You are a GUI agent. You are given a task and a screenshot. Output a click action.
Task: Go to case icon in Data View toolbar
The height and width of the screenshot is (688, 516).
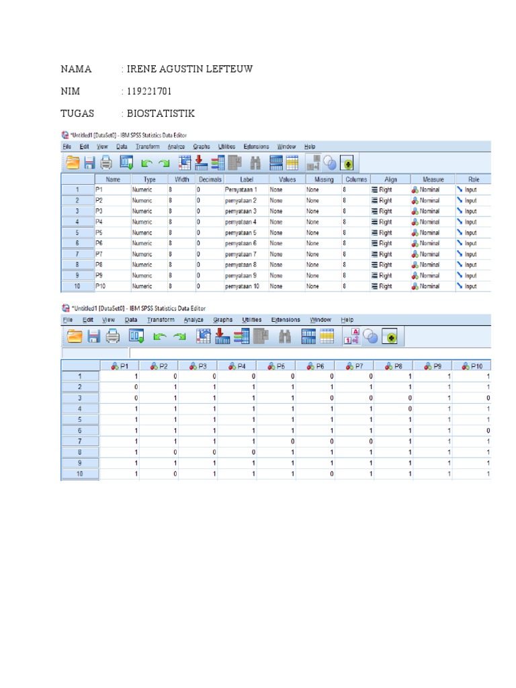coord(203,336)
